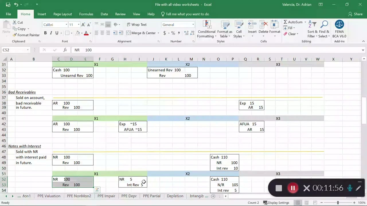Click the Undo arrow icon

pyautogui.click(x=16, y=5)
